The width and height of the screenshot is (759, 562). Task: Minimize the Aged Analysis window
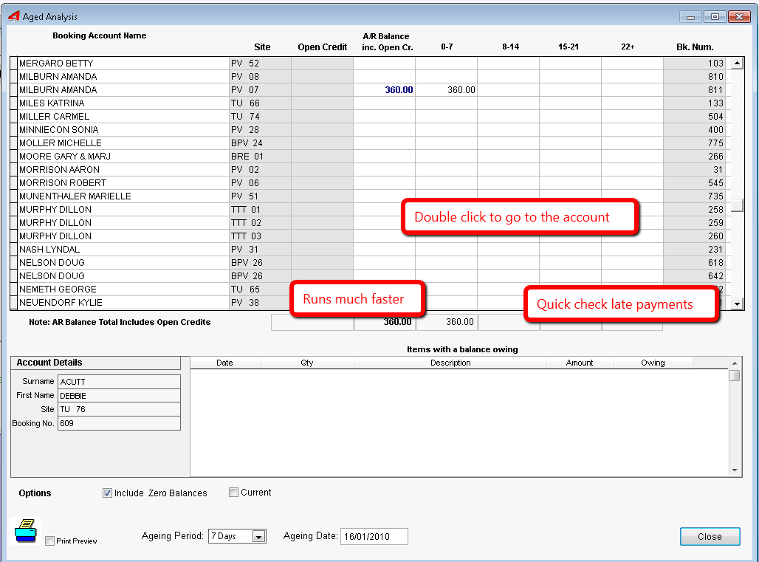[x=692, y=16]
